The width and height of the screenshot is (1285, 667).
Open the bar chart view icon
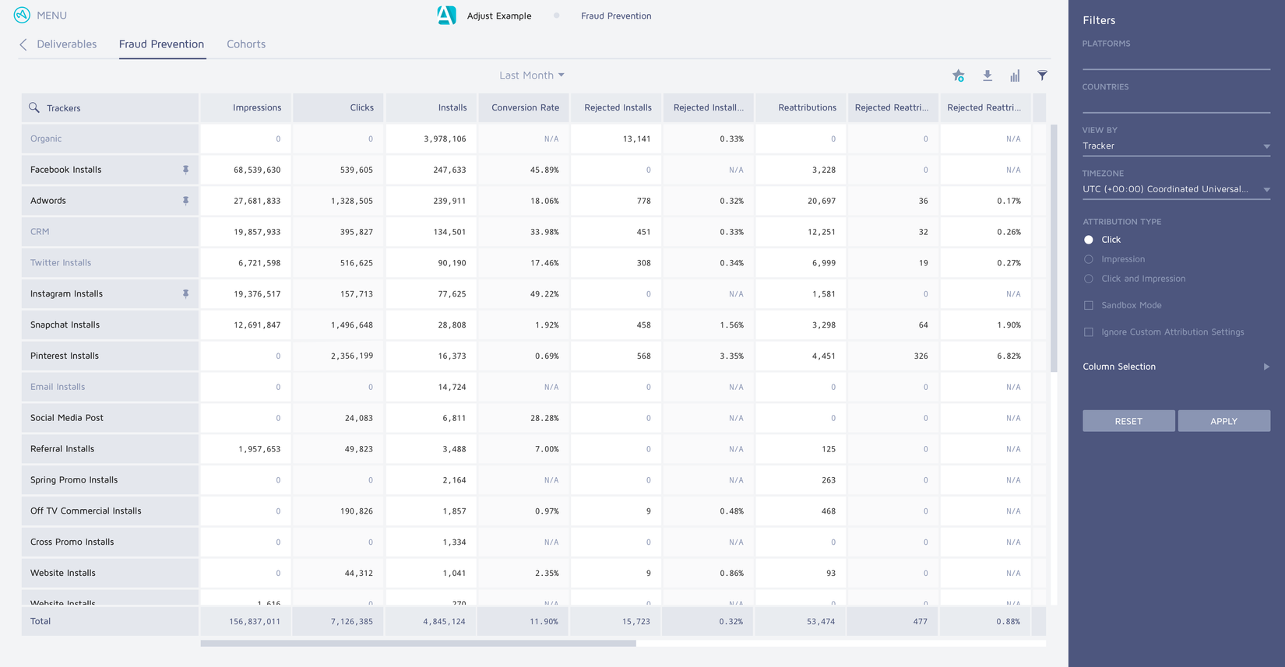pyautogui.click(x=1015, y=75)
